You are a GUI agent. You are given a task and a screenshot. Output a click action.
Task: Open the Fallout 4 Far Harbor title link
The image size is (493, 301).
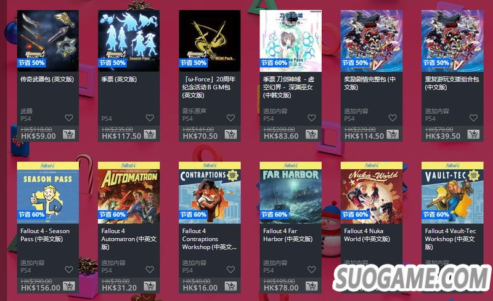(x=288, y=235)
